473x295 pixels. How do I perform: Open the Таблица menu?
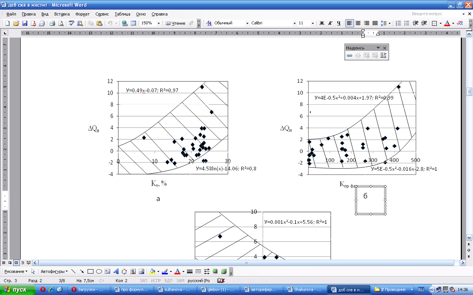[122, 14]
